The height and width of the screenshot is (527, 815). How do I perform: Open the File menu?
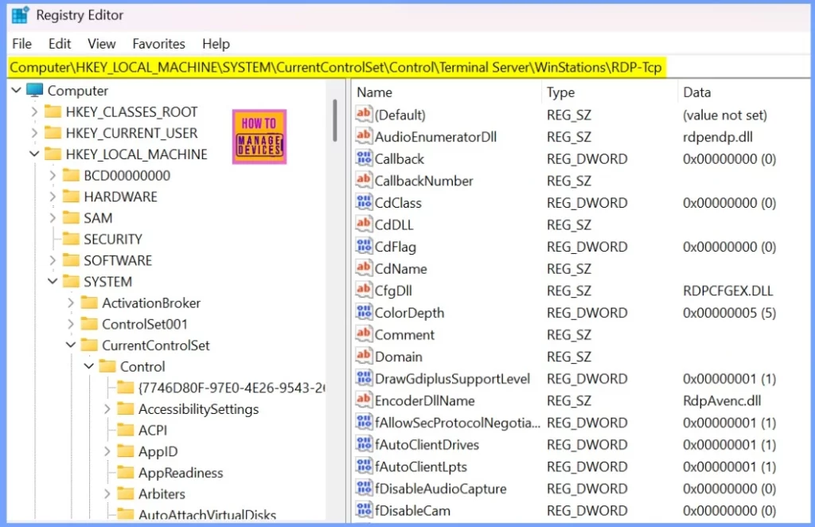[x=21, y=44]
